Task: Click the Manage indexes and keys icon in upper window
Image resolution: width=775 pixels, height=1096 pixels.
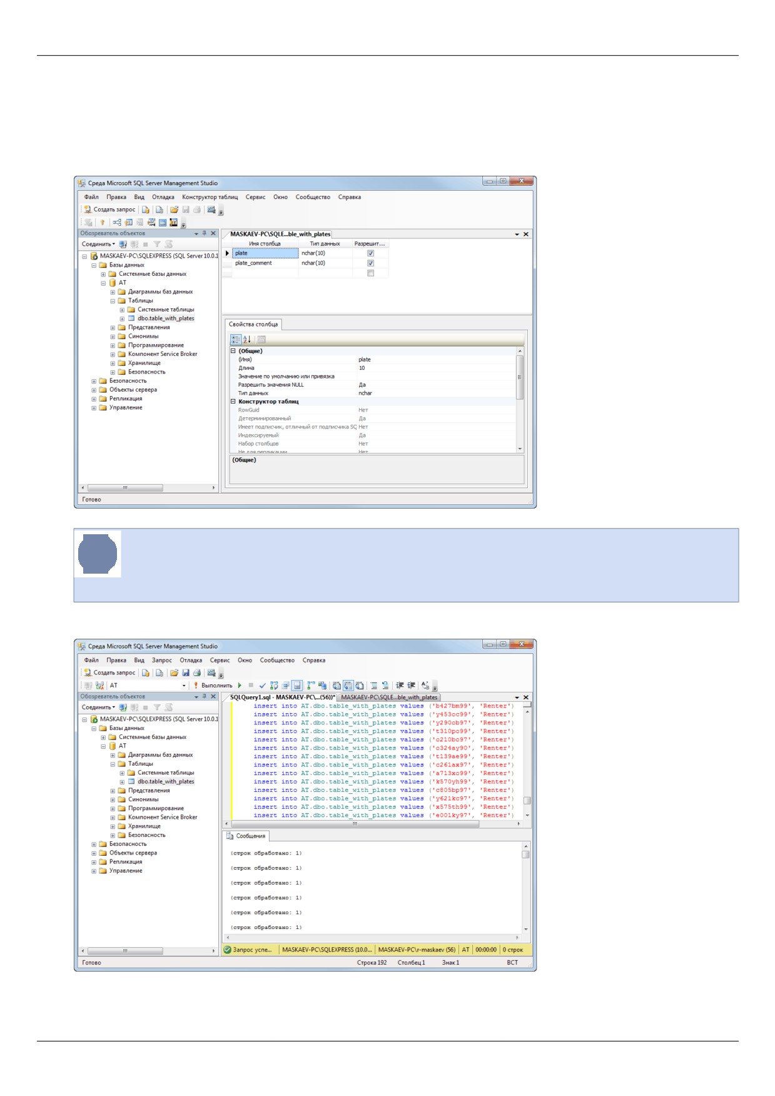Action: click(128, 222)
